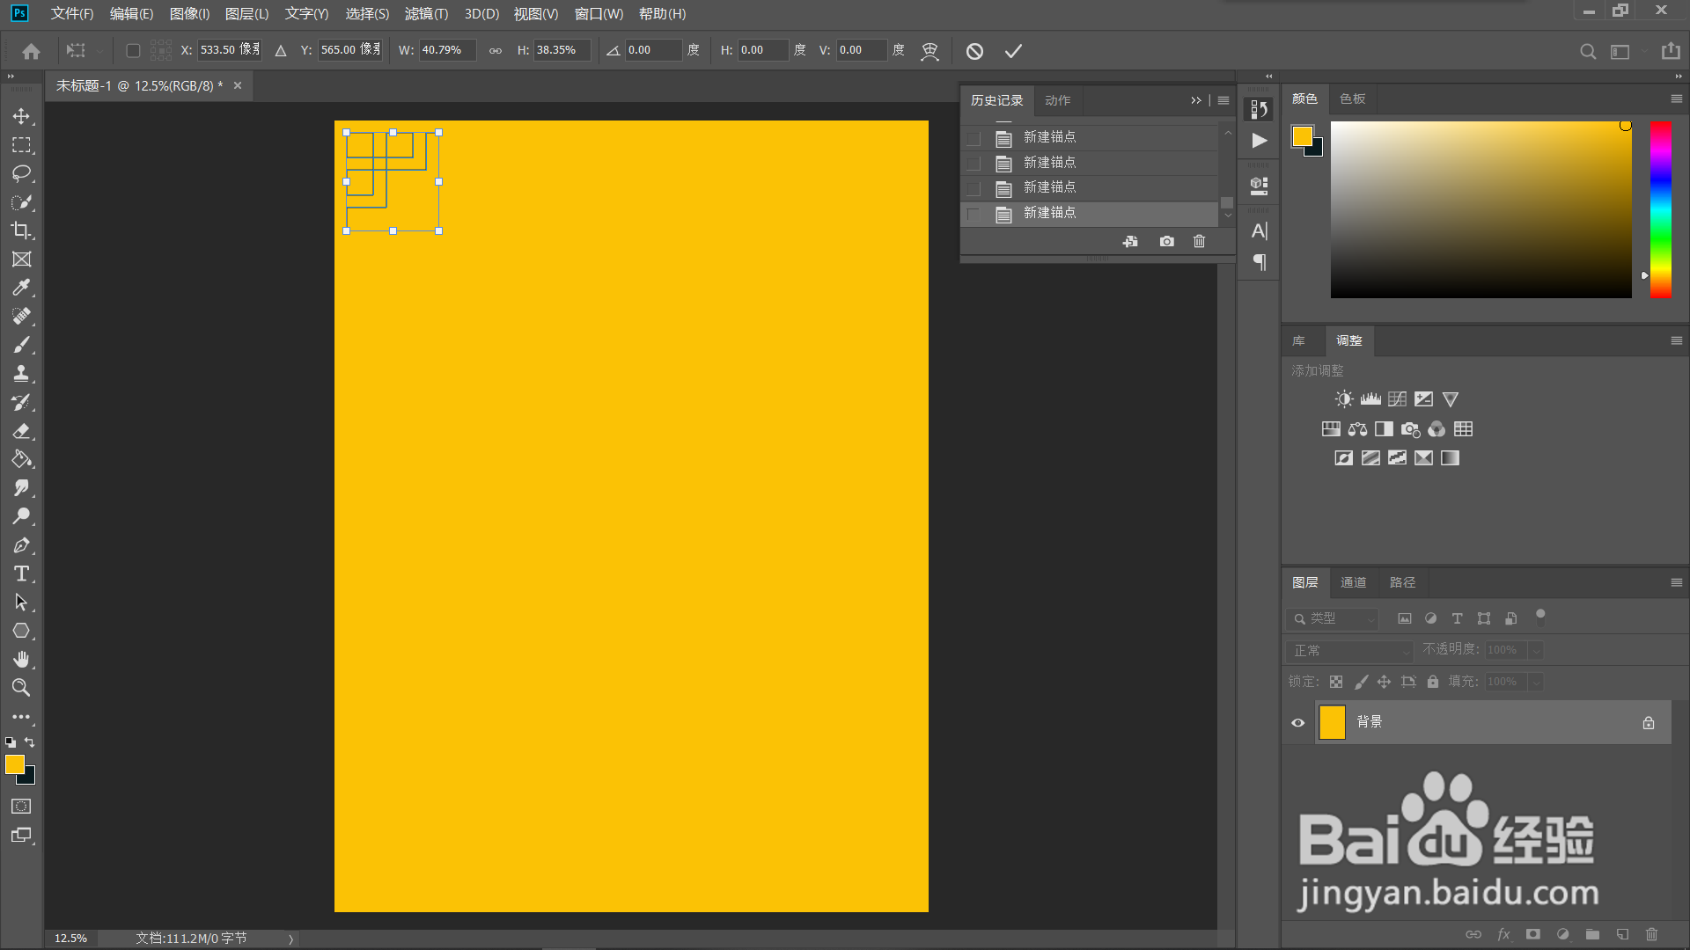Image resolution: width=1690 pixels, height=950 pixels.
Task: Cancel the transform in the options bar
Action: (974, 51)
